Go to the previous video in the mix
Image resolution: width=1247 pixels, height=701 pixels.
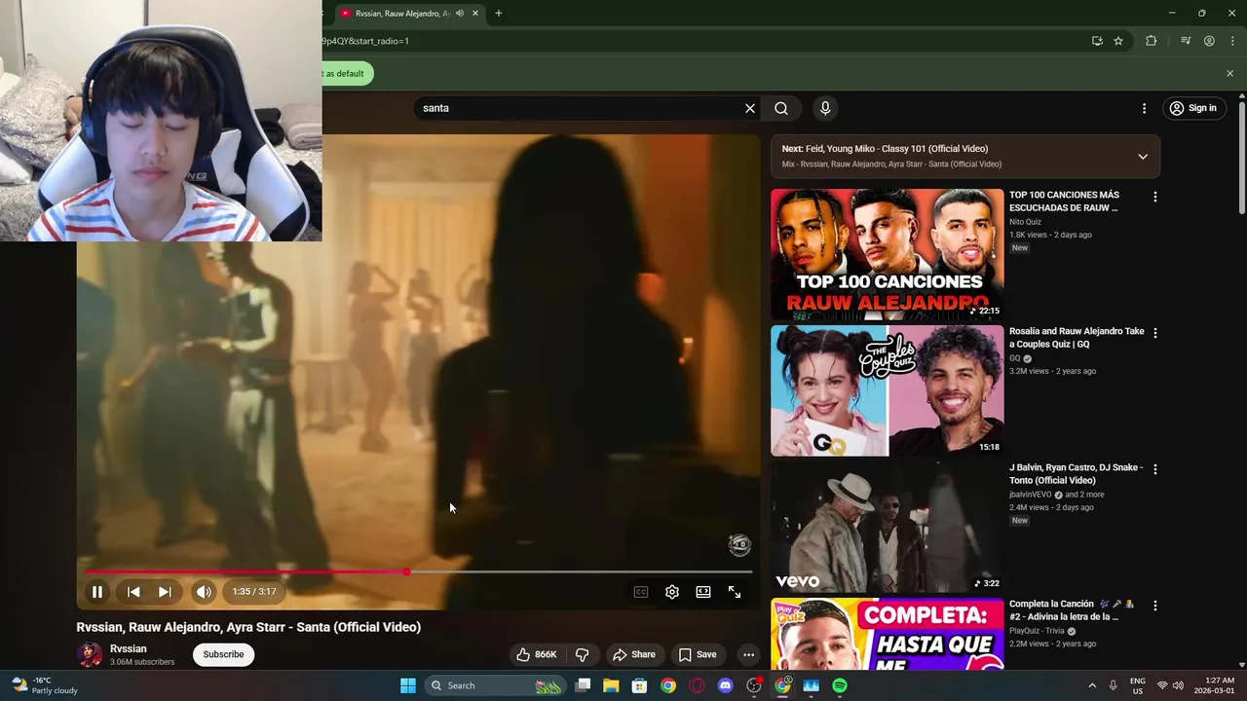133,592
